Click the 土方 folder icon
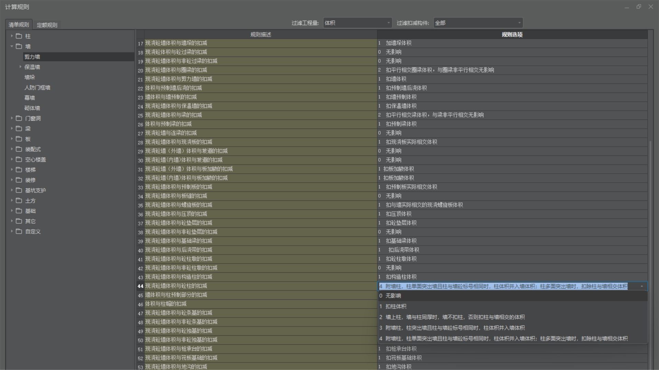This screenshot has height=370, width=659. (x=19, y=200)
